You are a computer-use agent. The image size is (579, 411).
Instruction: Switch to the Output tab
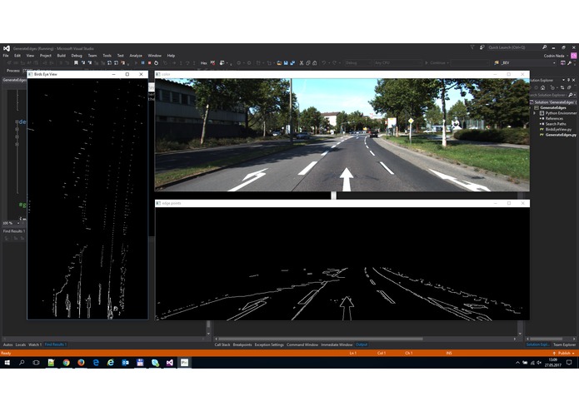point(362,344)
